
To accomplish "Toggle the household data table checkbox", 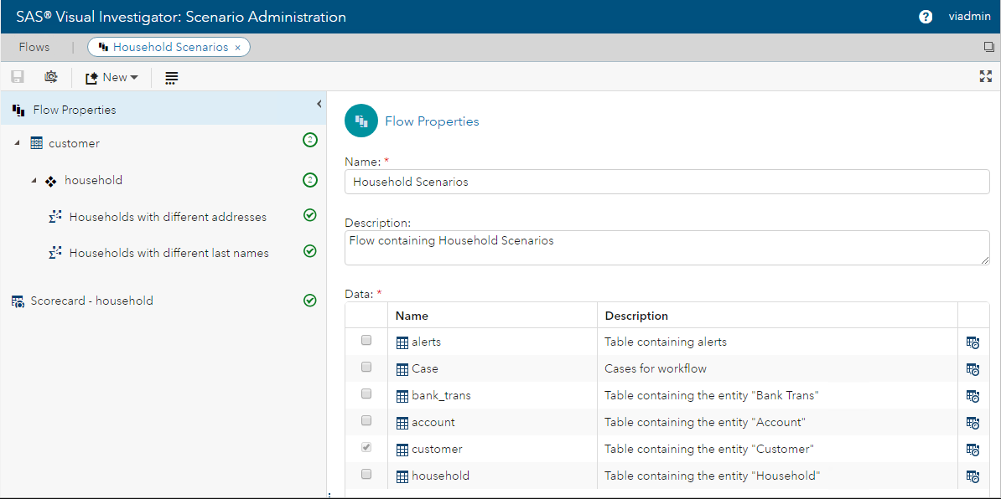I will tap(366, 475).
